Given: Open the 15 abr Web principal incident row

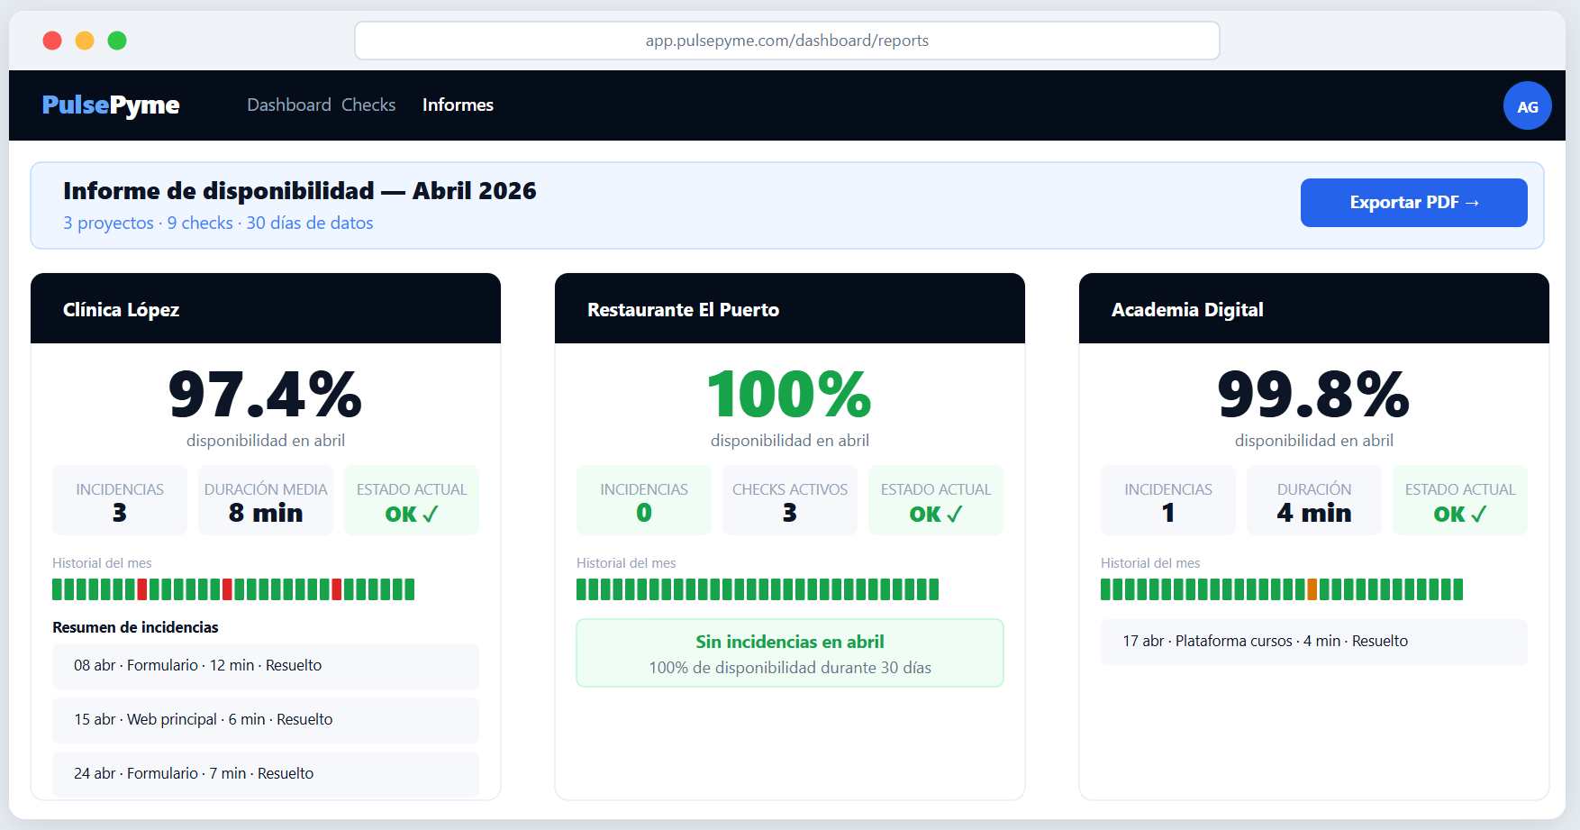Looking at the screenshot, I should [x=266, y=720].
